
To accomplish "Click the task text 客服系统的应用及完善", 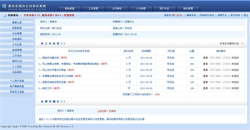I will pyautogui.click(x=54, y=82).
